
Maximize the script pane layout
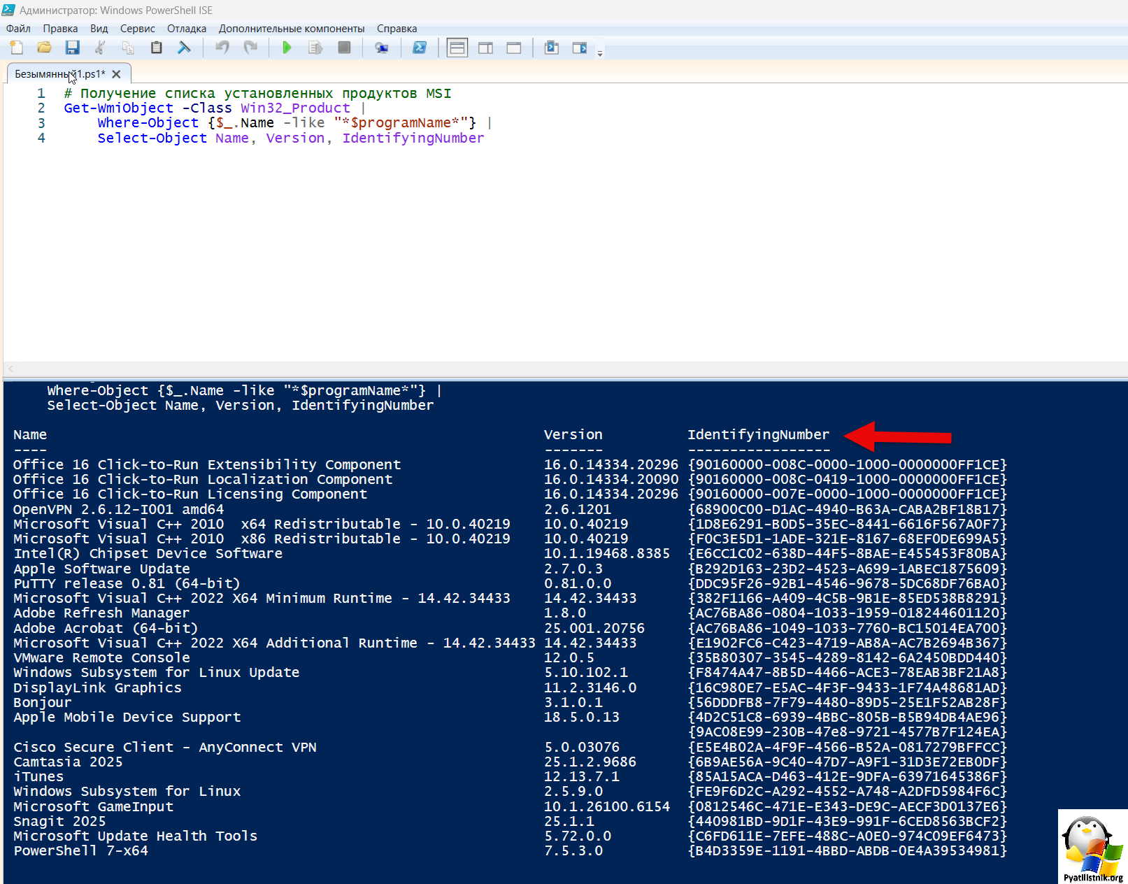click(514, 48)
